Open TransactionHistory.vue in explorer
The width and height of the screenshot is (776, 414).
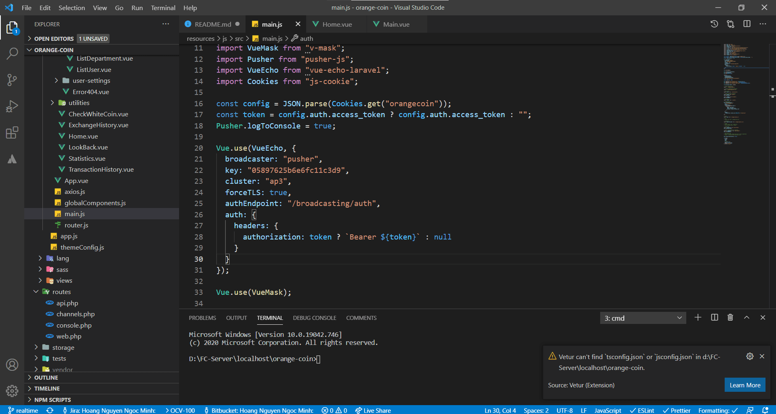[102, 170]
